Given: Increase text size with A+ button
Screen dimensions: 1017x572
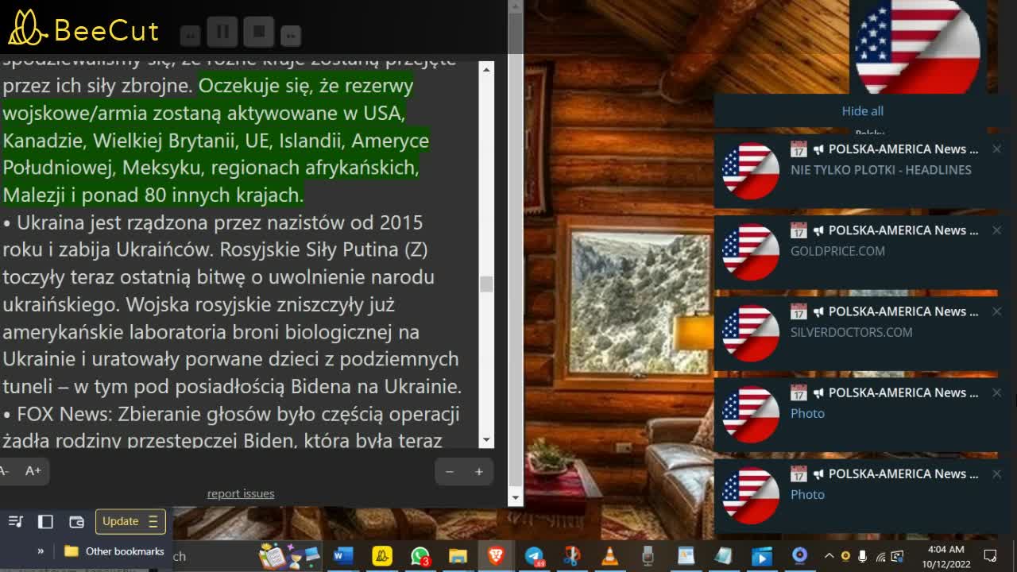Looking at the screenshot, I should 33,470.
